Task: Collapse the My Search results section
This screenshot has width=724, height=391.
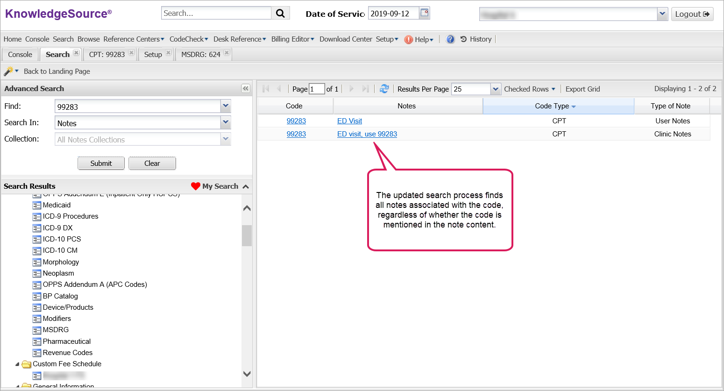Action: coord(246,186)
